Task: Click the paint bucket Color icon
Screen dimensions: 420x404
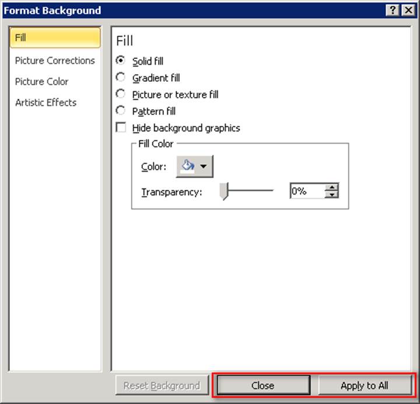Action: tap(188, 166)
